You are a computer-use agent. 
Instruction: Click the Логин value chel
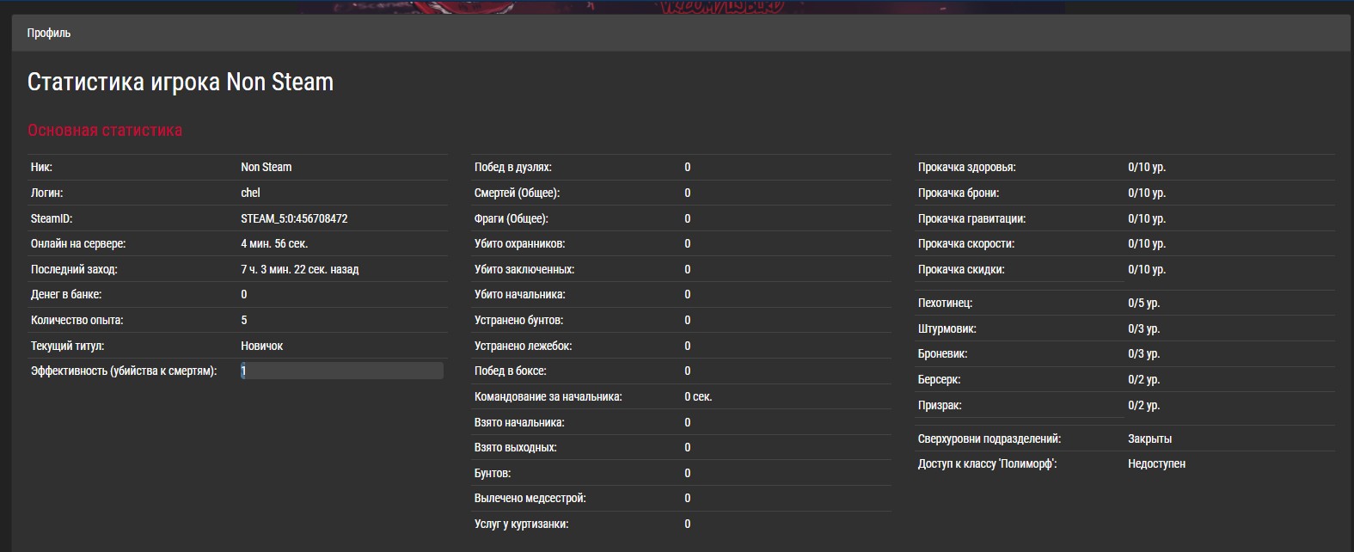point(250,193)
